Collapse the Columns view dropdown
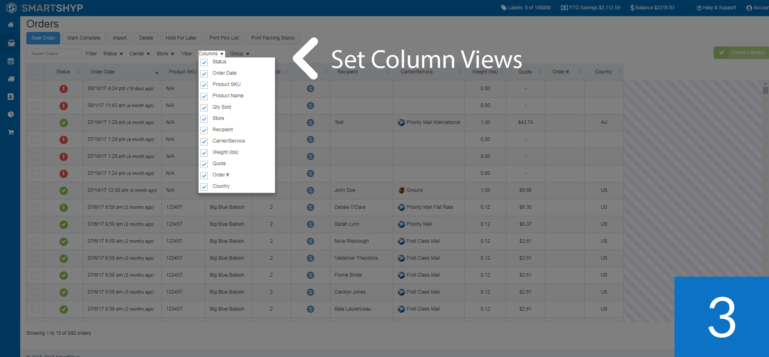This screenshot has height=357, width=769. [x=211, y=54]
